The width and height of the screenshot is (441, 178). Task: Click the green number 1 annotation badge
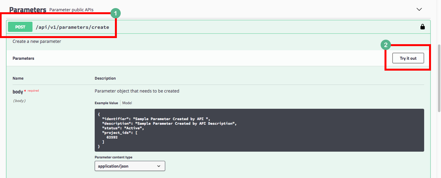click(115, 14)
